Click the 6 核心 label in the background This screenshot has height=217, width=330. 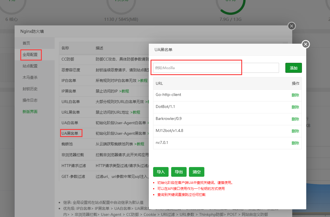[11, 19]
